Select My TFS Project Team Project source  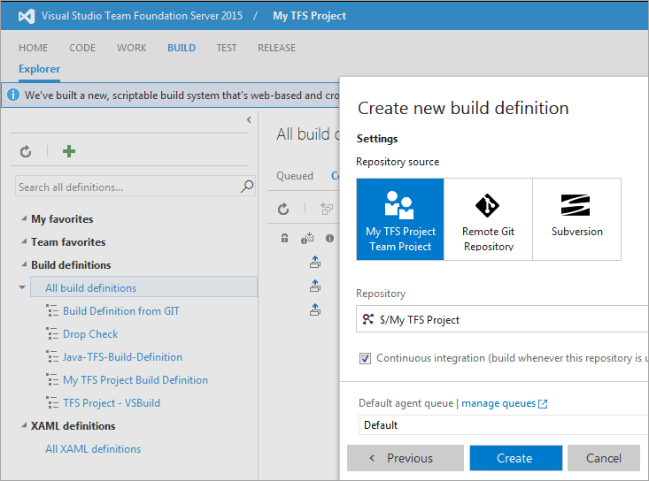pyautogui.click(x=400, y=219)
